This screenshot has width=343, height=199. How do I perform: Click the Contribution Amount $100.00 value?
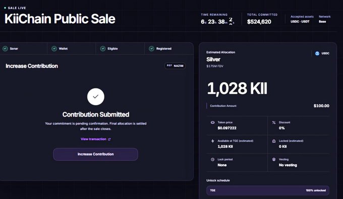(321, 106)
